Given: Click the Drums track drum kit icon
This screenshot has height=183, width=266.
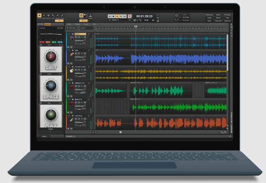Looking at the screenshot, I should click(x=72, y=38).
